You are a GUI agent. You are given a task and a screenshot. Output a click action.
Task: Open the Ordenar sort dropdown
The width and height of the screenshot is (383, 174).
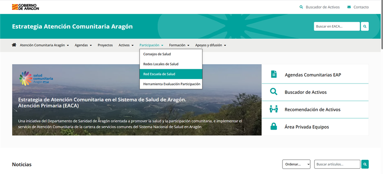[x=296, y=164]
